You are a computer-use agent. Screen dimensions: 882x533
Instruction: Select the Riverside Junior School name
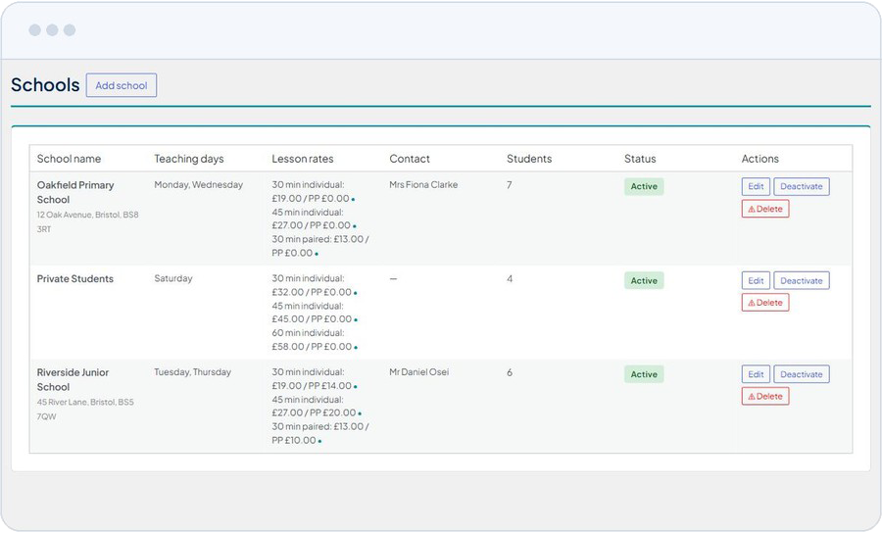pyautogui.click(x=73, y=379)
